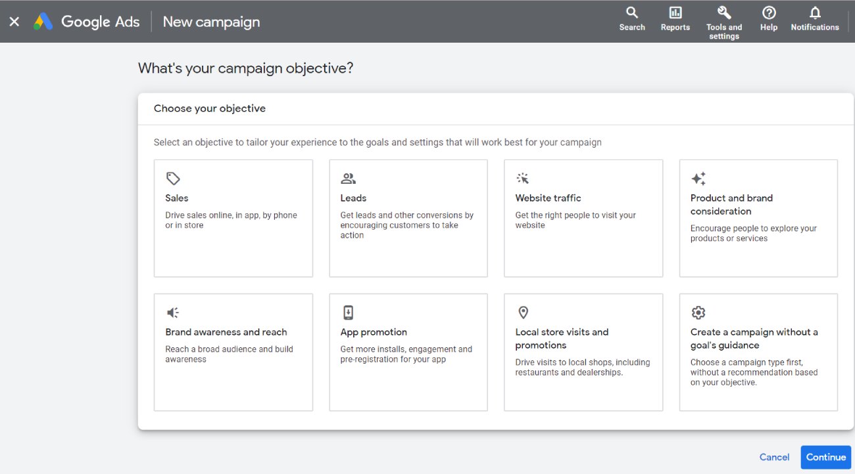Select the App promotion objective

[x=408, y=352]
